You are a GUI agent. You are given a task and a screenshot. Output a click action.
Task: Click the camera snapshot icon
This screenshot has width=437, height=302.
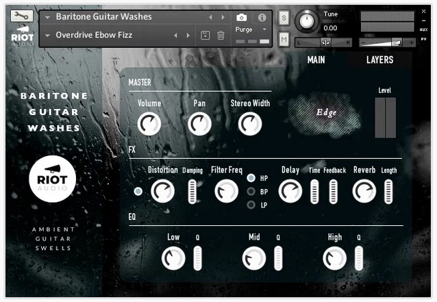(241, 18)
